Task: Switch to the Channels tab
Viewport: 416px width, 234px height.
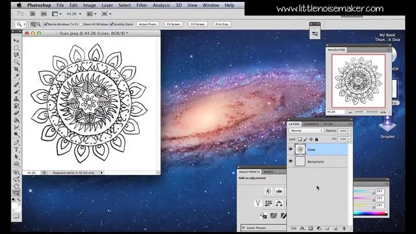Action: [x=311, y=124]
